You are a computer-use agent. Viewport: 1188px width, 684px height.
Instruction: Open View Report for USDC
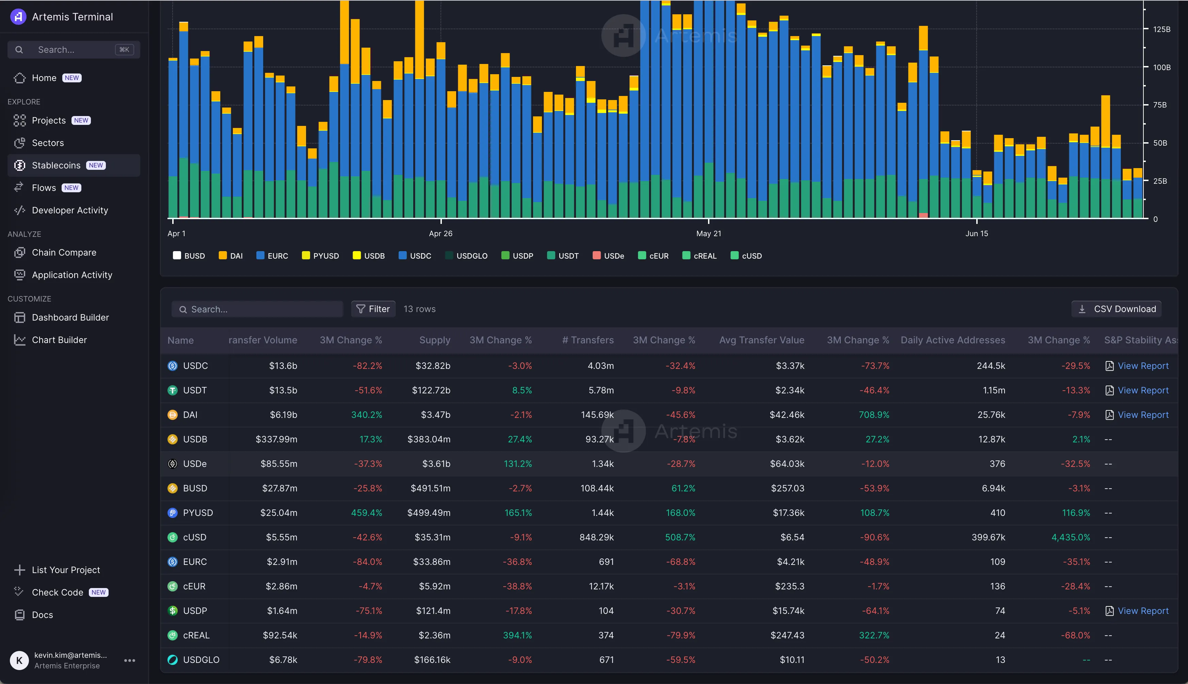coord(1143,366)
